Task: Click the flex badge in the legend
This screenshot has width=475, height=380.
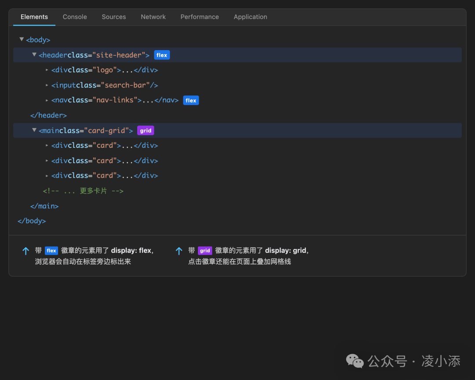Action: pyautogui.click(x=51, y=251)
